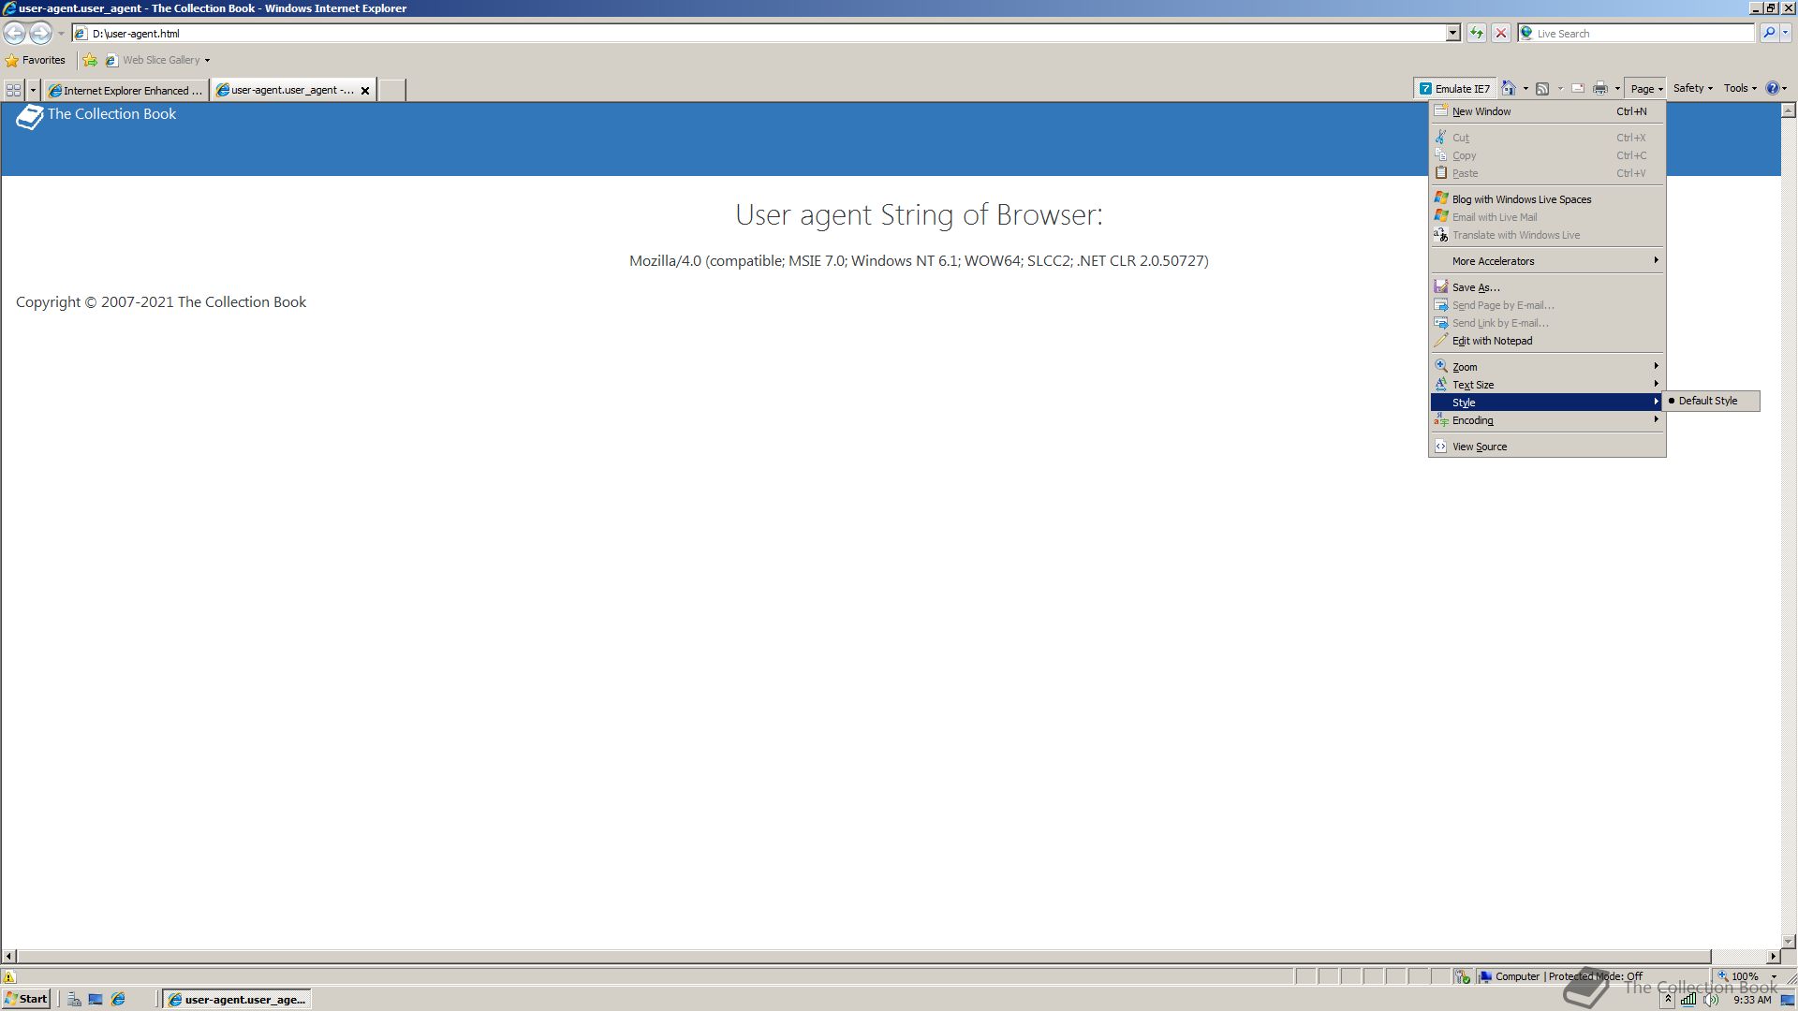
Task: Open the Zoom submenu
Action: [x=1547, y=367]
